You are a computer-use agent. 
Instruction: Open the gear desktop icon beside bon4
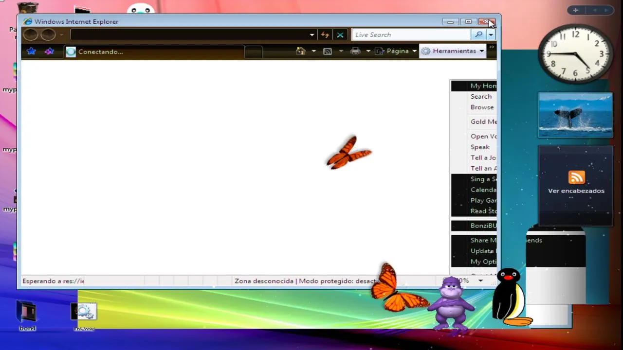click(x=84, y=316)
